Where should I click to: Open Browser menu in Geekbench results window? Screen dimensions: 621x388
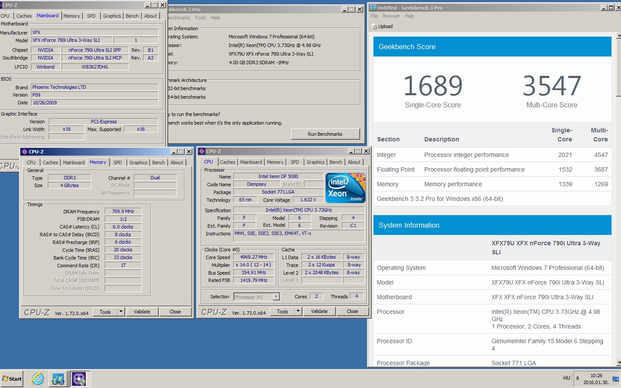391,16
